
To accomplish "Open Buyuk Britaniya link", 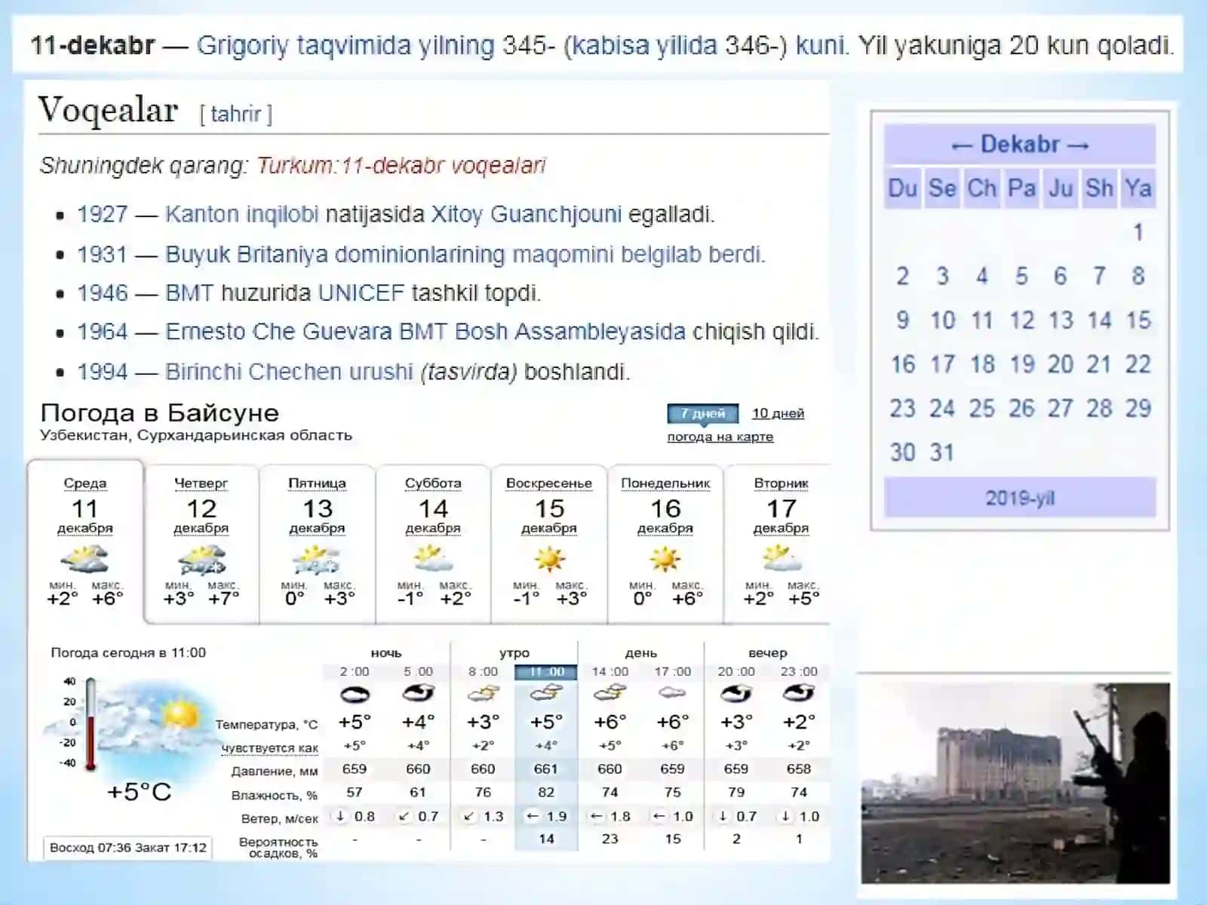I will click(247, 254).
